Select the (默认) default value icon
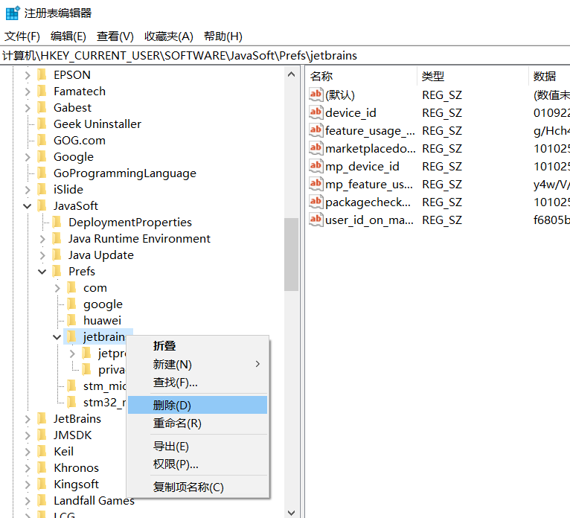 tap(316, 95)
